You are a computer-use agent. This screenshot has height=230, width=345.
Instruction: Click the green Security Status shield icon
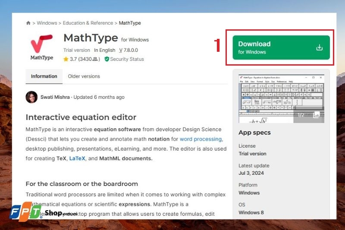[x=107, y=59]
